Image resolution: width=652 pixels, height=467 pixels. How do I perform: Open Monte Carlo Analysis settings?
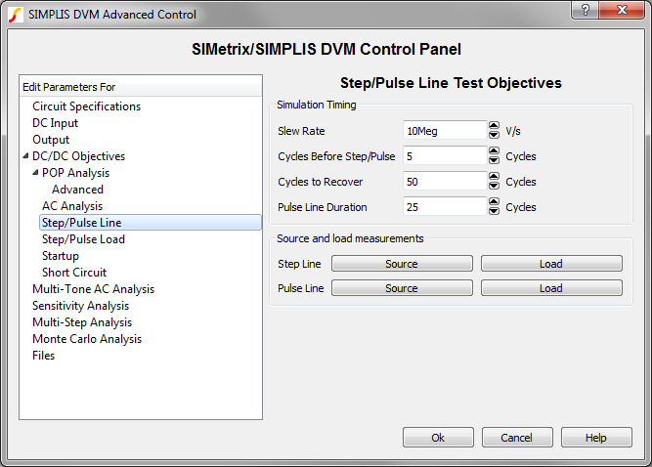pos(87,339)
